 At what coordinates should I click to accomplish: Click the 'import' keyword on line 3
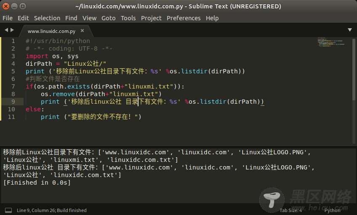coord(37,56)
